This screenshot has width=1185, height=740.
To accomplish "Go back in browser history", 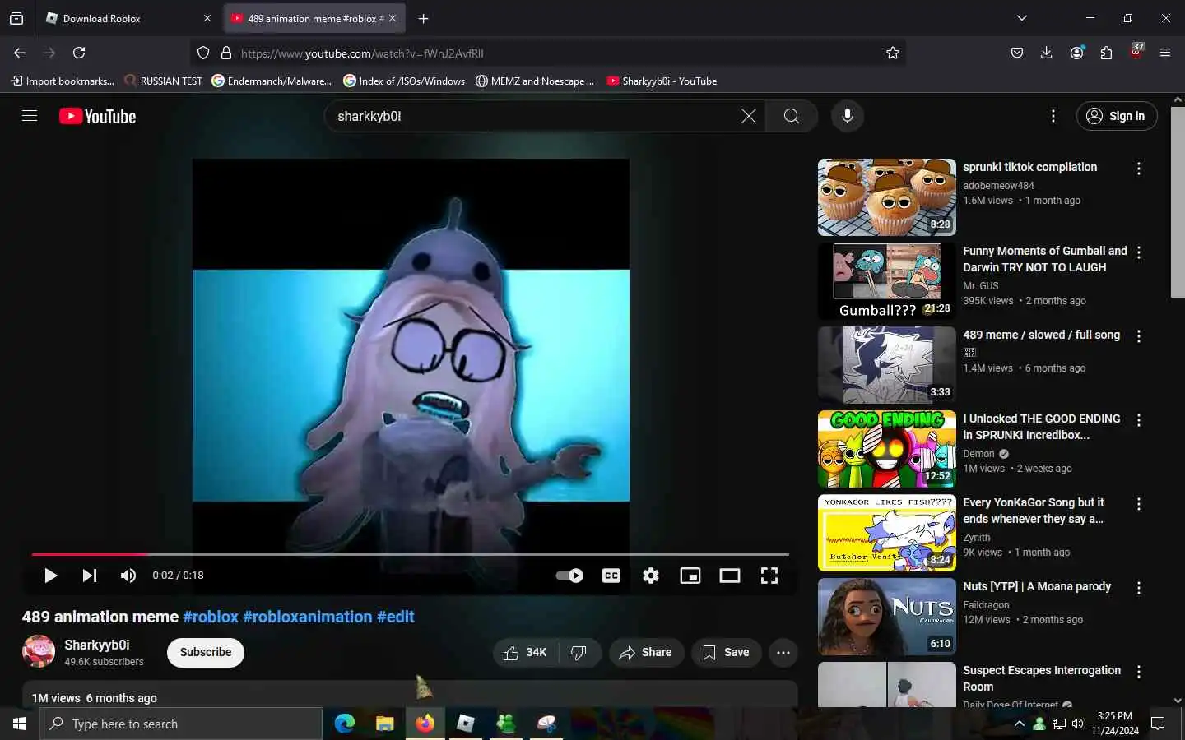I will coord(20,53).
